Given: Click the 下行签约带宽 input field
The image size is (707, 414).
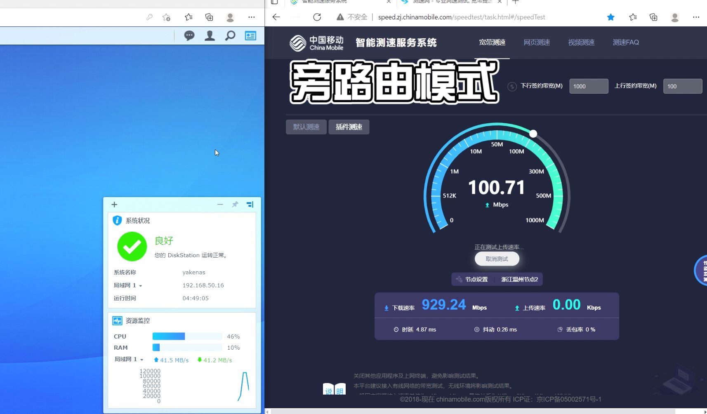Looking at the screenshot, I should (589, 86).
